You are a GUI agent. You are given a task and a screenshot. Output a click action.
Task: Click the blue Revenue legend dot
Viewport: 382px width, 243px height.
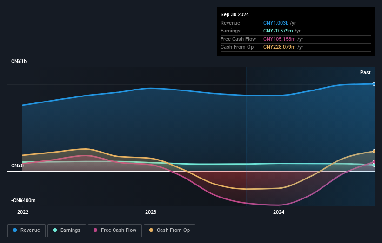click(15, 230)
